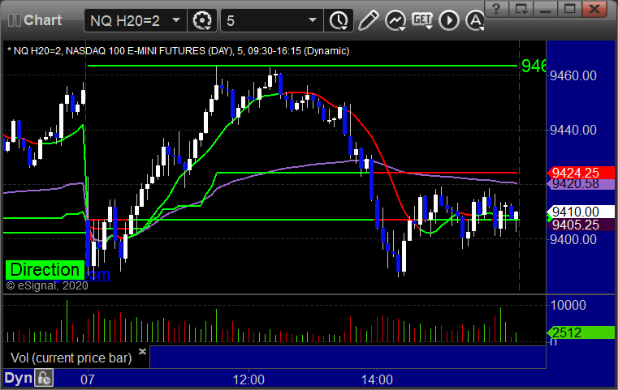Image resolution: width=618 pixels, height=390 pixels.
Task: Close the chart window with red X
Action: pyautogui.click(x=594, y=9)
